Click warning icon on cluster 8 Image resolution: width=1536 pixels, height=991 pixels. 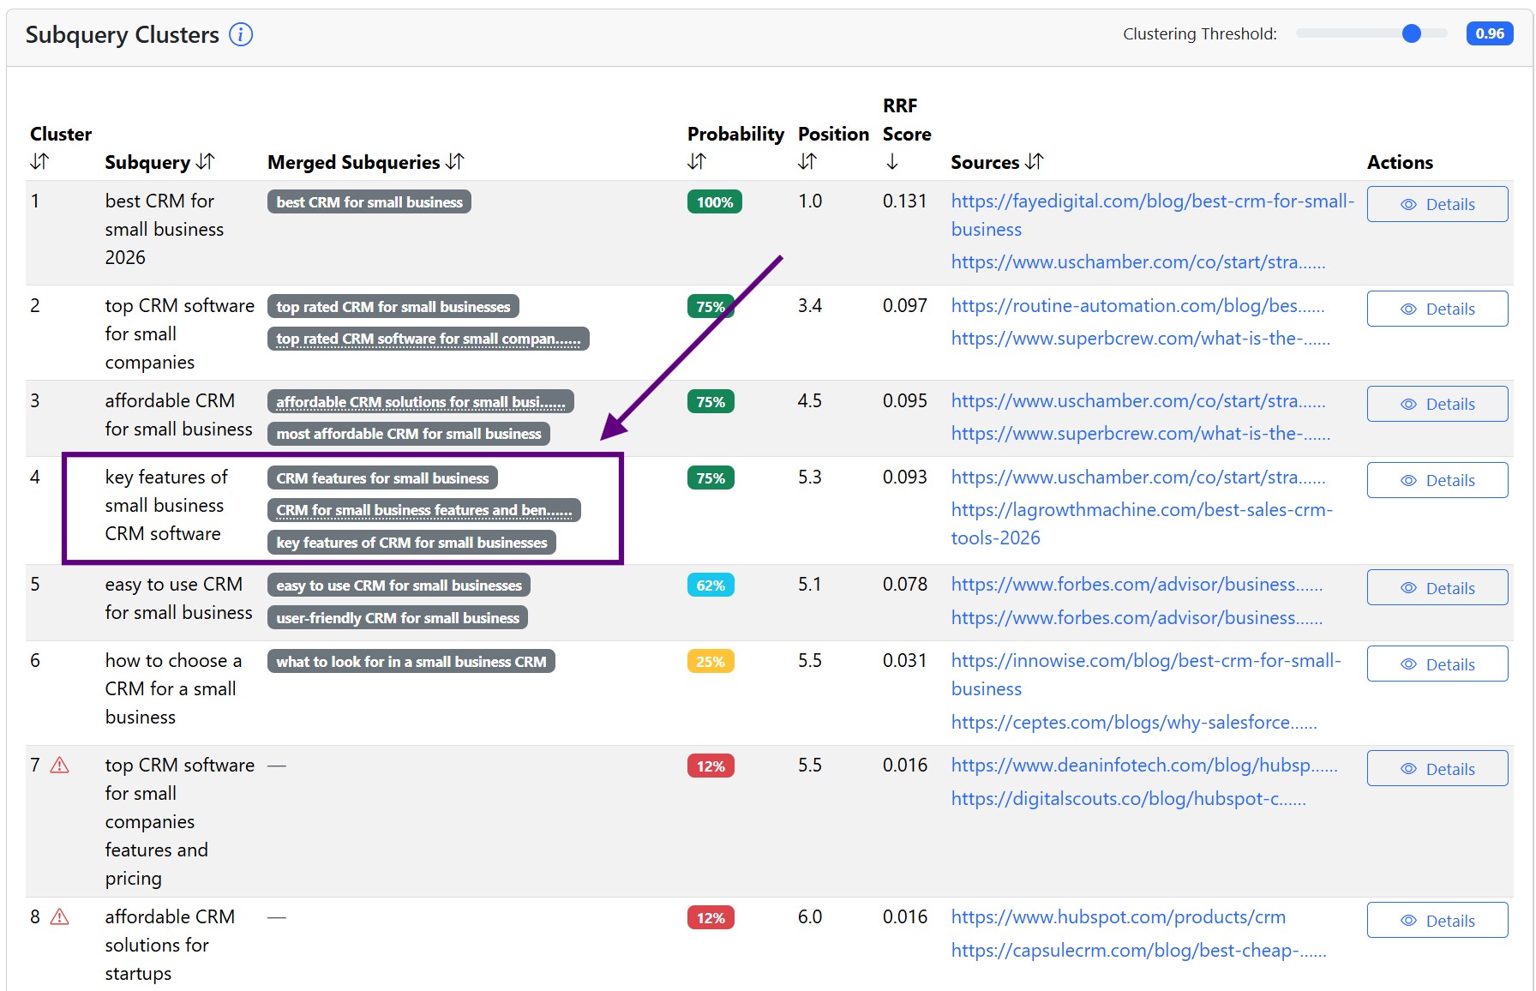[x=60, y=916]
